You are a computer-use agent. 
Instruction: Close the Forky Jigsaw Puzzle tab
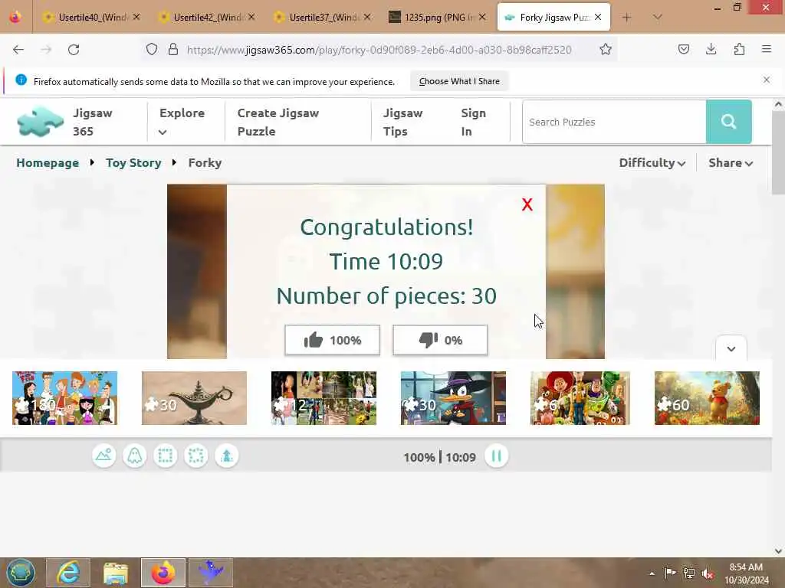(x=598, y=17)
